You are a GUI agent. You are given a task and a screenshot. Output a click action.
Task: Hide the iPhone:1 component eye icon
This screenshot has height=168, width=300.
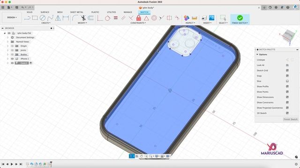[12, 59]
